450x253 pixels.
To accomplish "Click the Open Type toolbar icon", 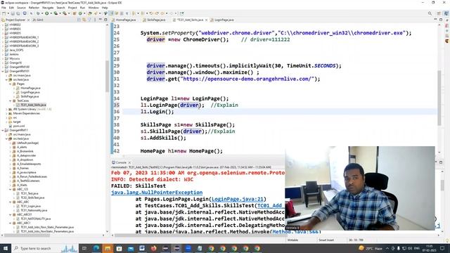I will tap(90, 13).
